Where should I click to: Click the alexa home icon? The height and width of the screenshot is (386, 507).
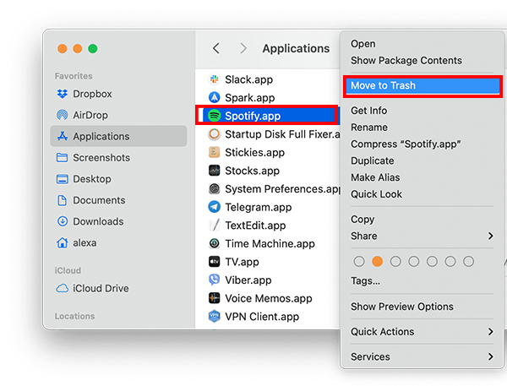tap(62, 242)
